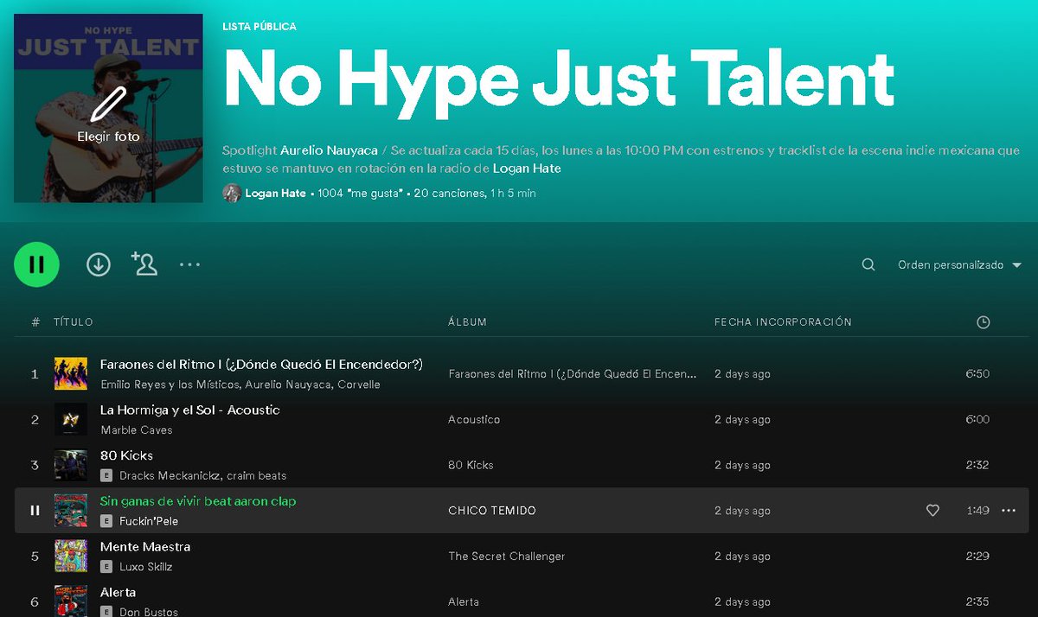This screenshot has width=1038, height=617.
Task: Download the playlist via the arrow icon
Action: pos(99,264)
